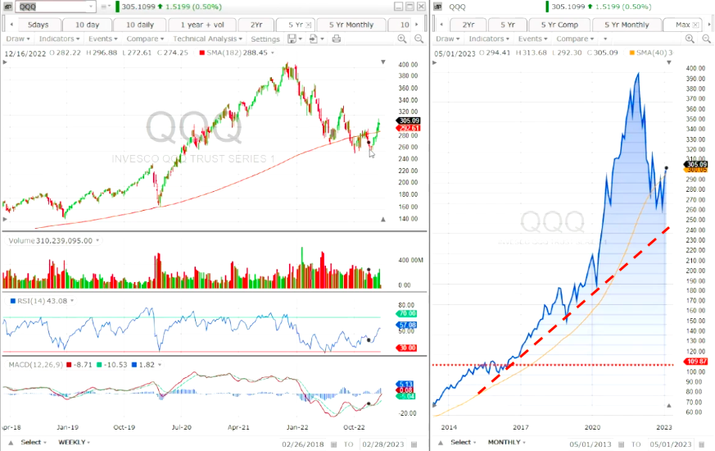Image resolution: width=715 pixels, height=451 pixels.
Task: Switch to the left chart's 5 Yr Monthly tab
Action: pos(351,25)
